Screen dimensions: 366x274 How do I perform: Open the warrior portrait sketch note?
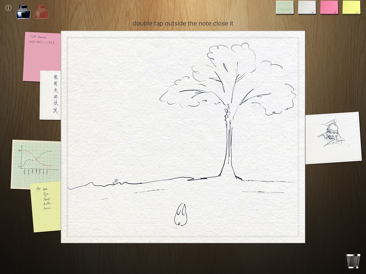[333, 138]
